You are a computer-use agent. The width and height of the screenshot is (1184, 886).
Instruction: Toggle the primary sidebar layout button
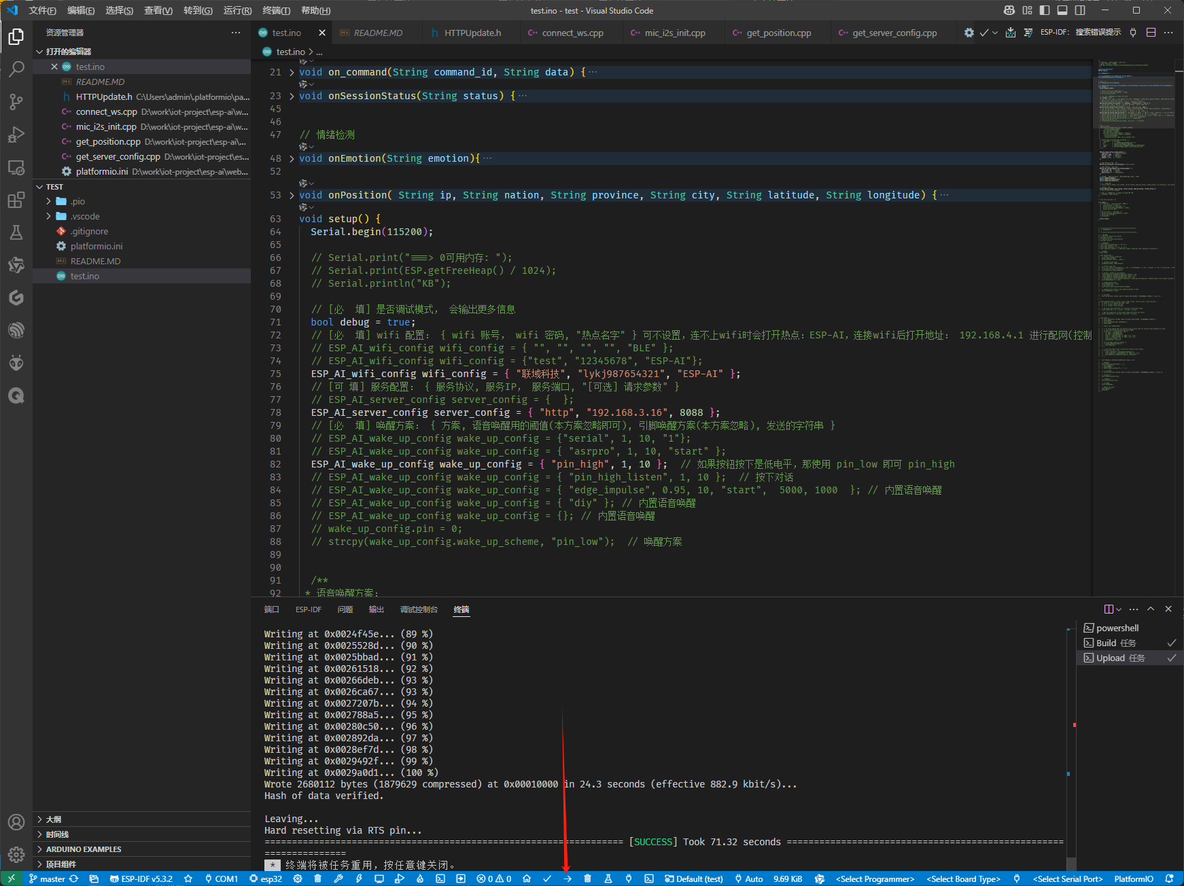point(1045,10)
